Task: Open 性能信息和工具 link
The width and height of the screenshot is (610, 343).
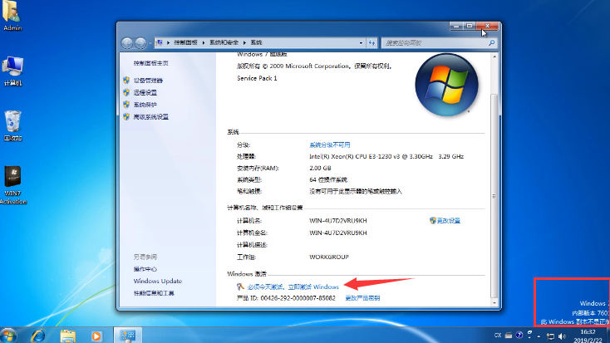Action: click(154, 293)
